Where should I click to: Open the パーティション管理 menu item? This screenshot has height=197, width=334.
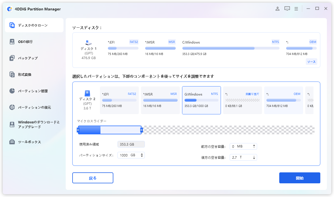[34, 91]
